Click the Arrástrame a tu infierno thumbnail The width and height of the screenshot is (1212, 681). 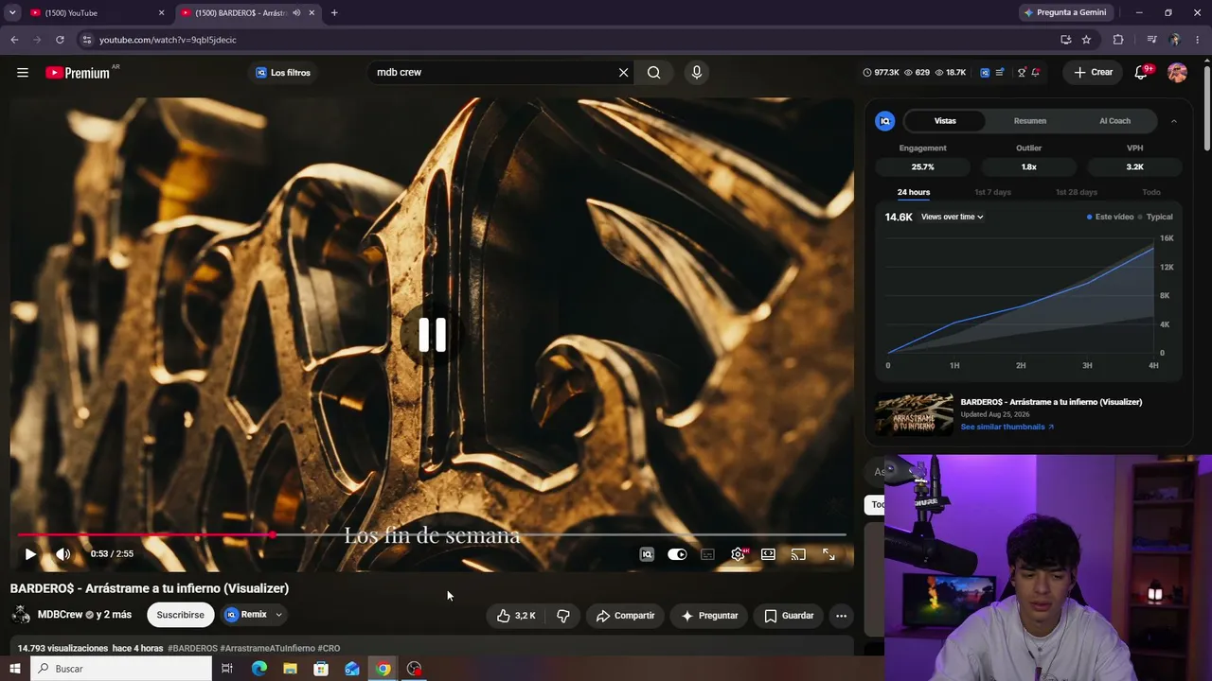[x=914, y=414]
